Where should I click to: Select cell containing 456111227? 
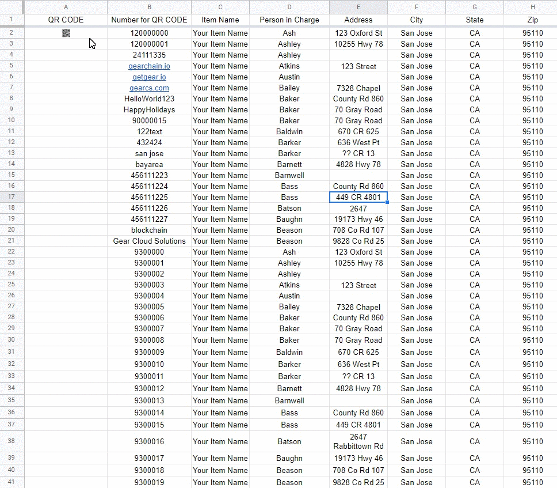click(149, 220)
